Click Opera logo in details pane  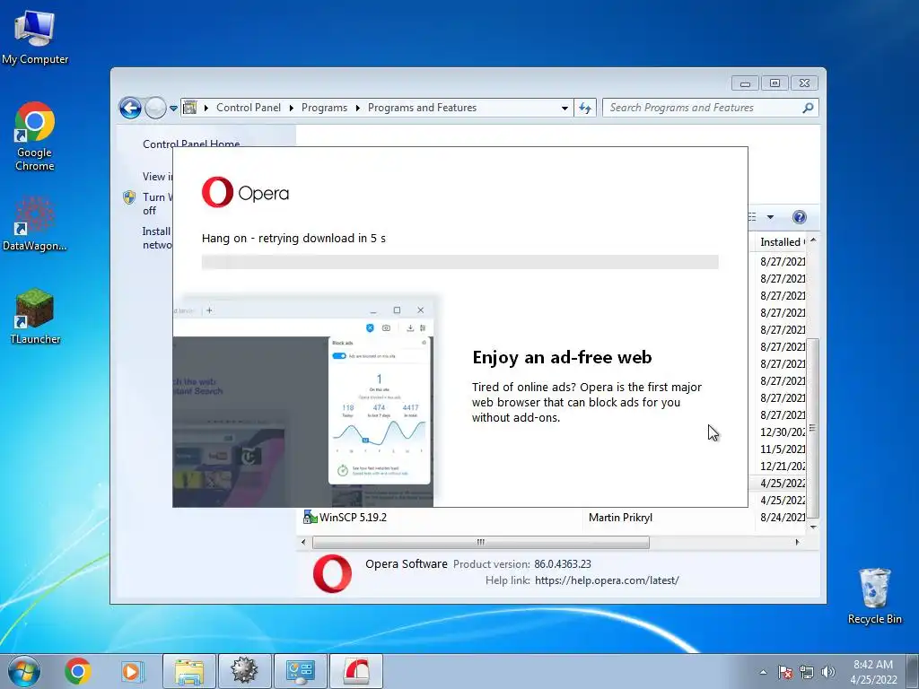(x=332, y=573)
